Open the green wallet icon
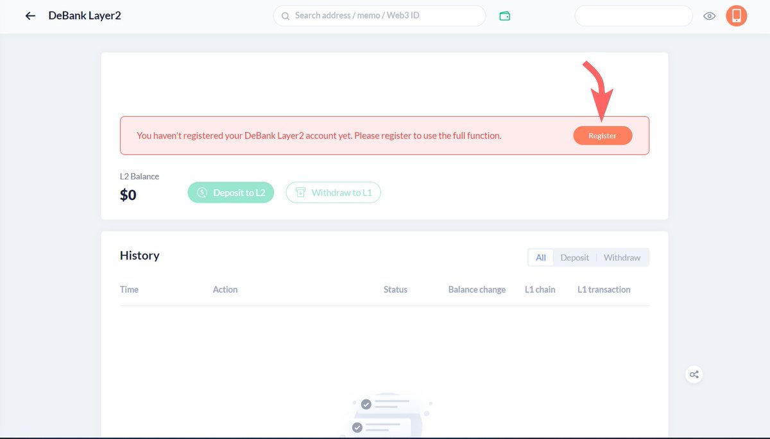Viewport: 770px width, 439px height. coord(505,15)
